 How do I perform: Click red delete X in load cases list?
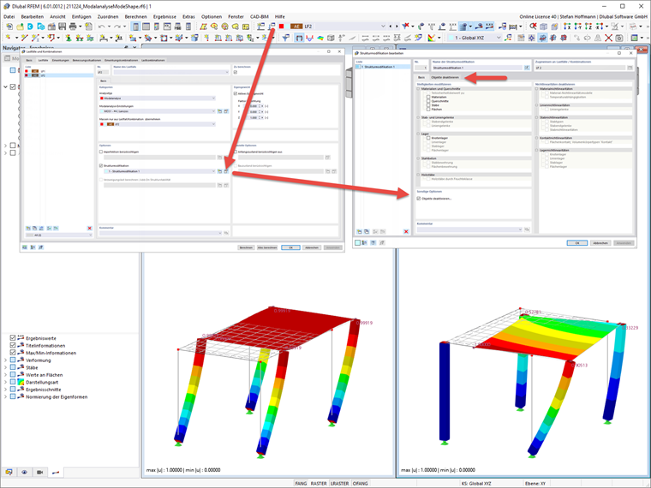[89, 229]
